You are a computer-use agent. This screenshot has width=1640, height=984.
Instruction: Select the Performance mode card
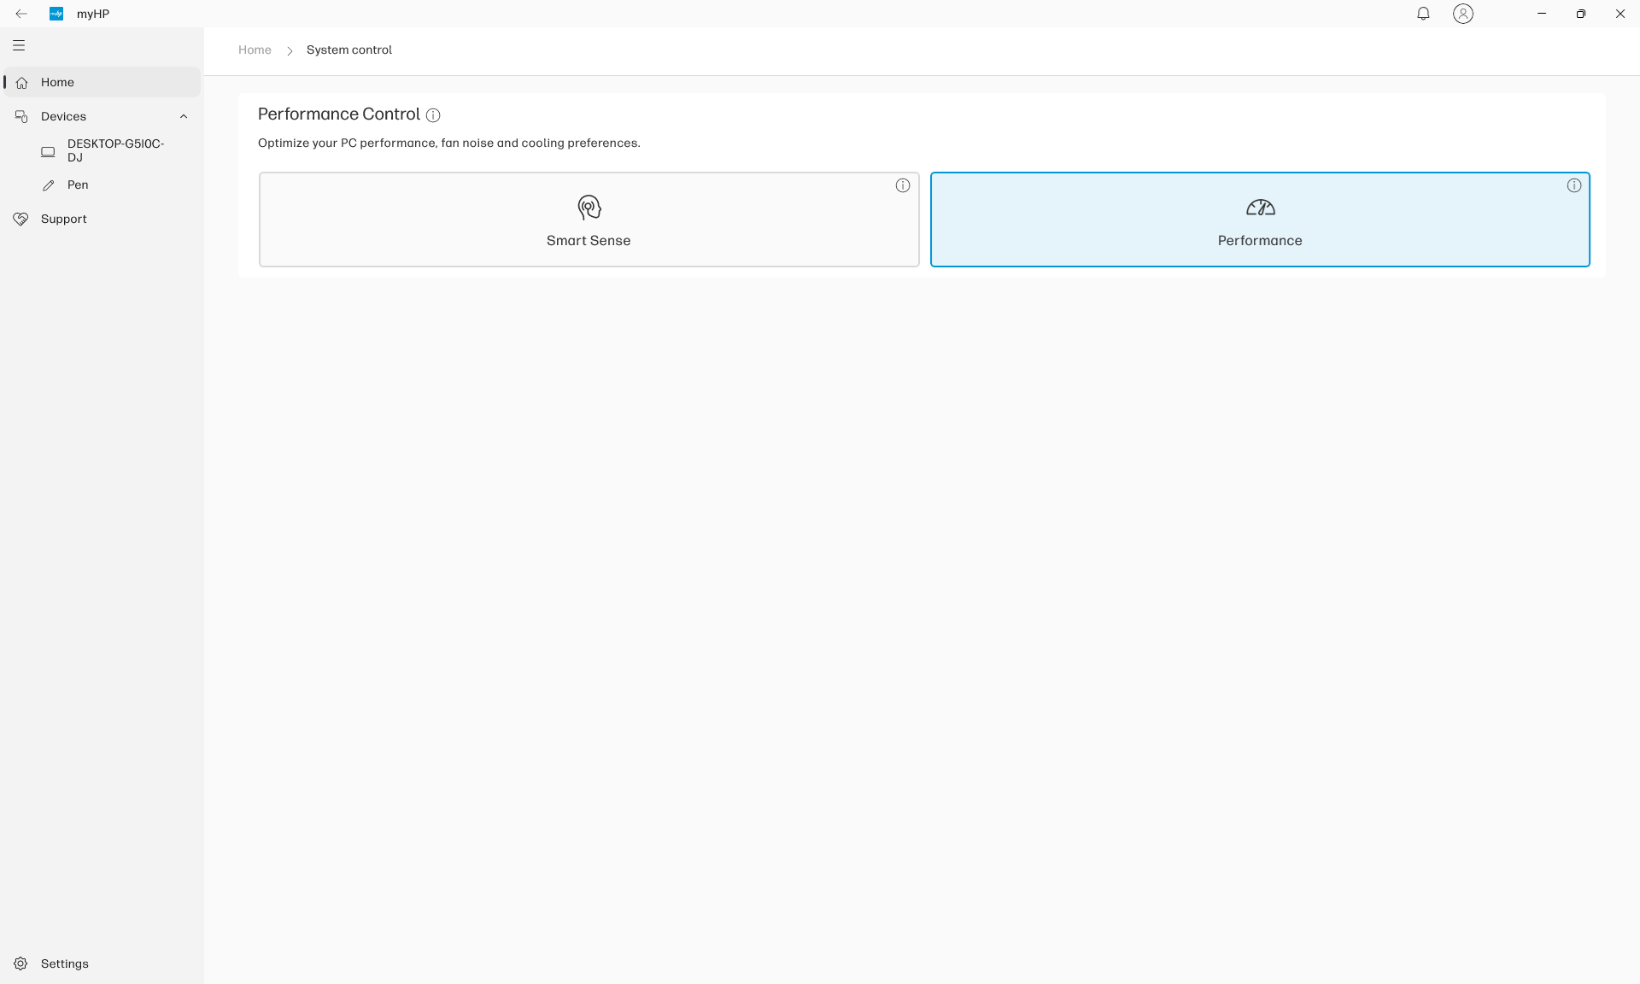tap(1260, 220)
